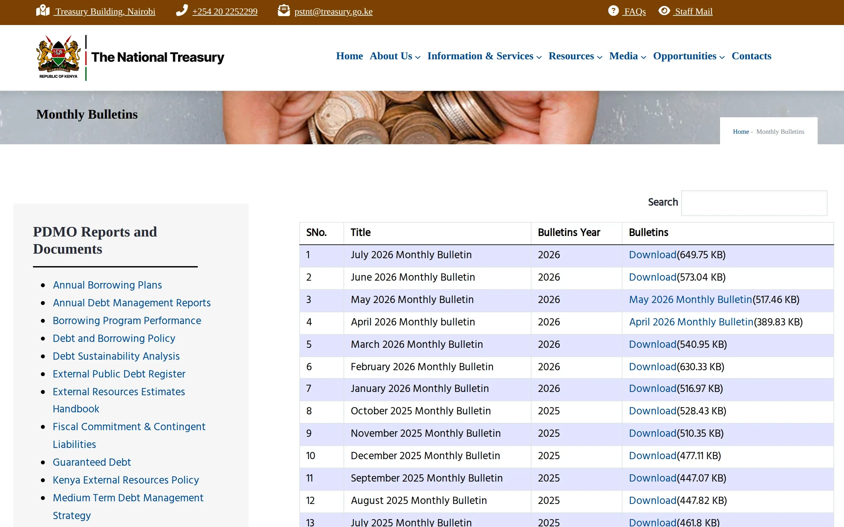Screen dimensions: 844x527
Task: Expand the Opportunities menu
Action: coord(689,56)
